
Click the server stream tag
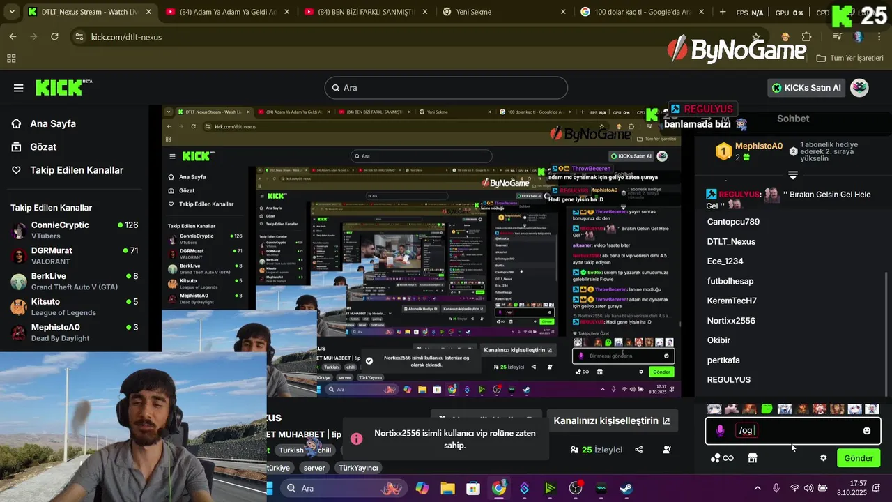(x=314, y=468)
